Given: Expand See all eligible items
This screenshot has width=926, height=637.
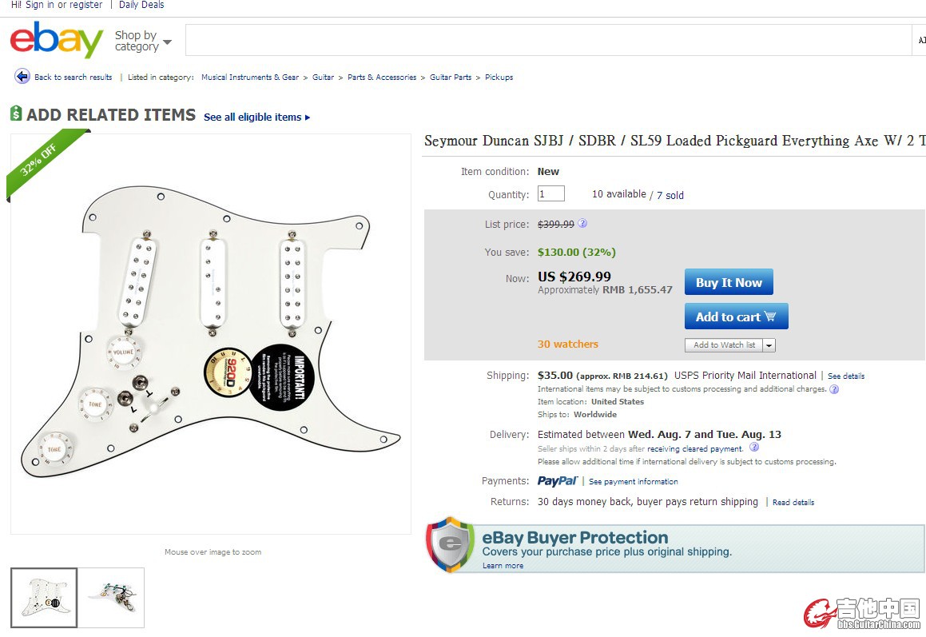Looking at the screenshot, I should click(256, 117).
